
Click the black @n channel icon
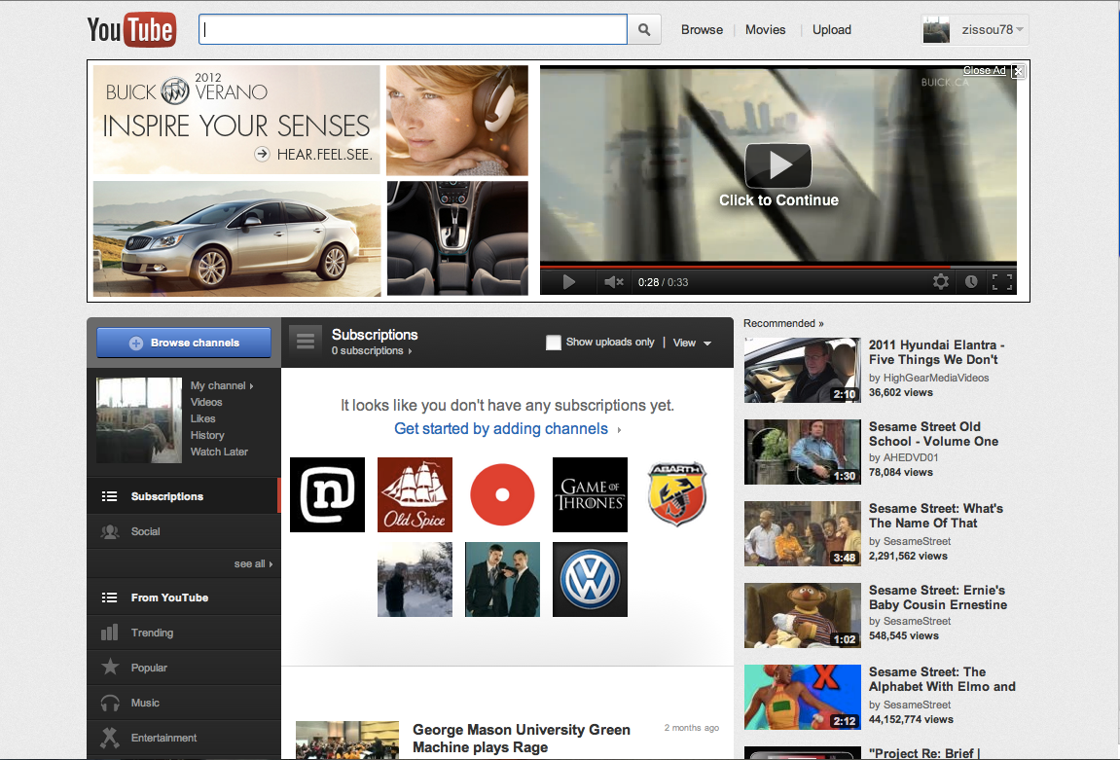[327, 495]
